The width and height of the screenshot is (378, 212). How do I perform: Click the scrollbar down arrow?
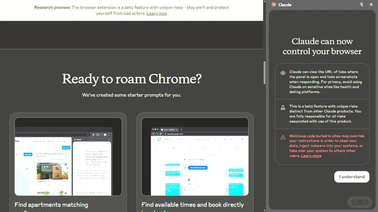coord(265,210)
